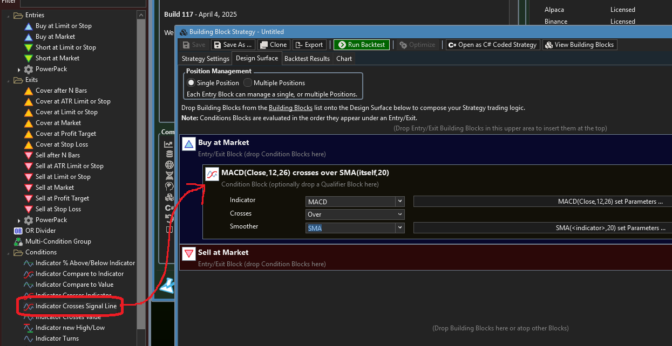Viewport: 672px width, 346px height.
Task: Click the Run Backtest button
Action: pyautogui.click(x=361, y=45)
